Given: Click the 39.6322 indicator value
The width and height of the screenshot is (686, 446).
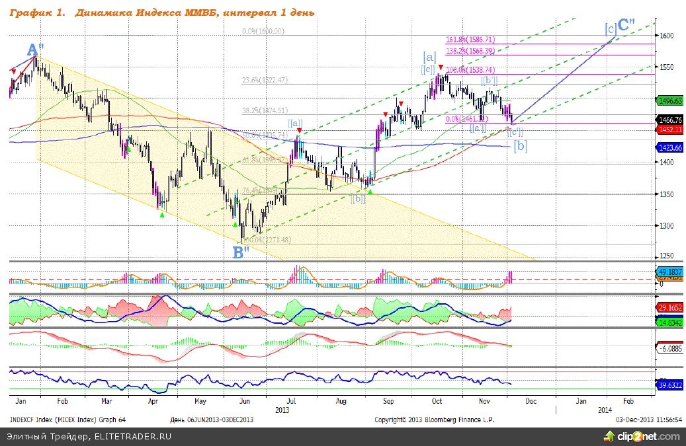Looking at the screenshot, I should coord(669,383).
